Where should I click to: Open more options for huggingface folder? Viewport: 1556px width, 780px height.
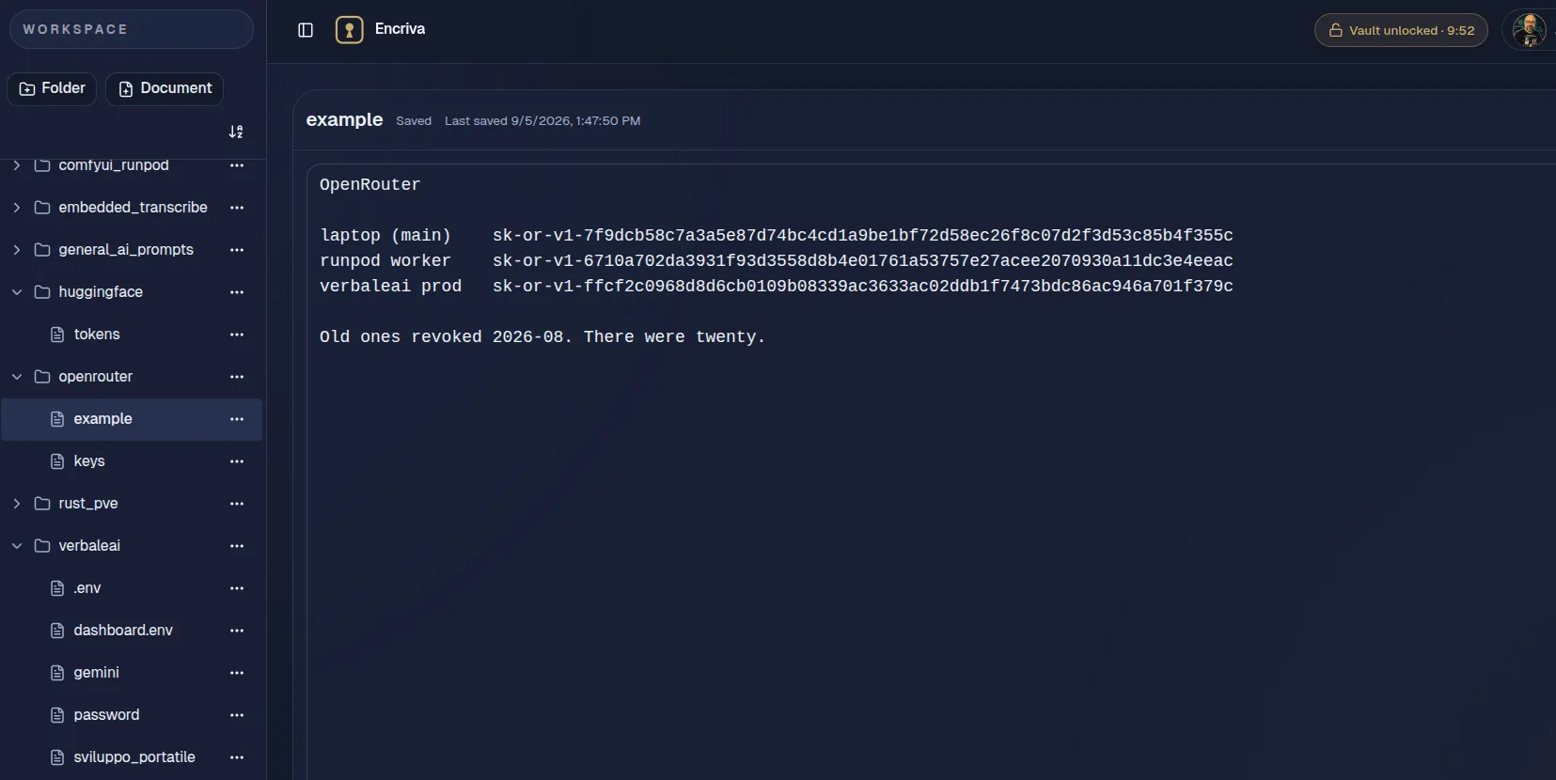coord(237,292)
